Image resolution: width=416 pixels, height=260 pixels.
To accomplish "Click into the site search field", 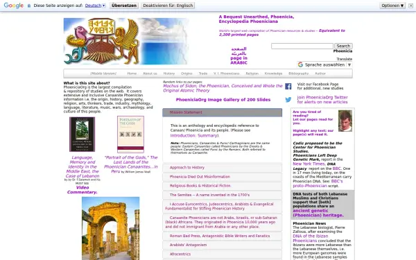I will [302, 46].
